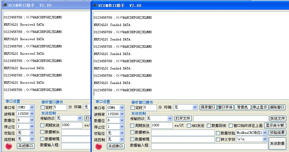Expand the 115200 baud rate dropdown in left window

[32, 114]
